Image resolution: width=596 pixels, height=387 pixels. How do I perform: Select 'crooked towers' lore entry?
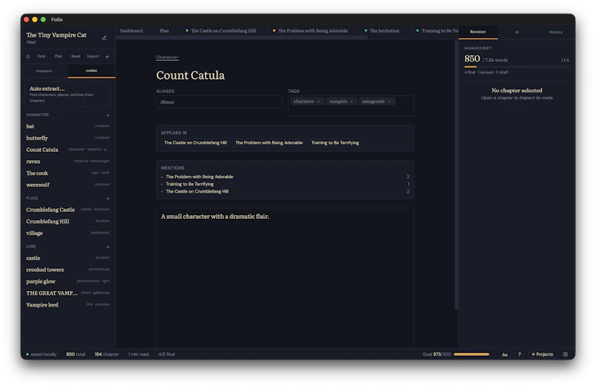pyautogui.click(x=68, y=269)
